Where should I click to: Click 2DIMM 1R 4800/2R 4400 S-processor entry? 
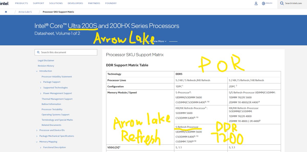[x=244, y=102]
